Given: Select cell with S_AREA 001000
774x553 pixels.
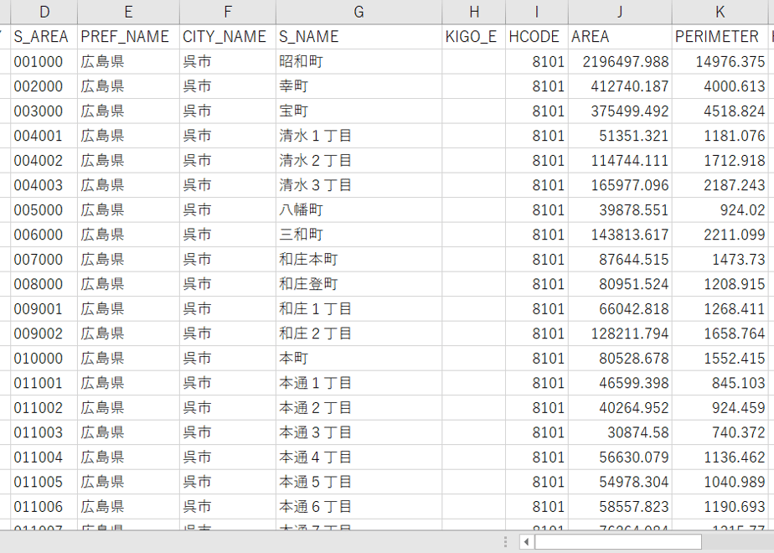Looking at the screenshot, I should [44, 62].
